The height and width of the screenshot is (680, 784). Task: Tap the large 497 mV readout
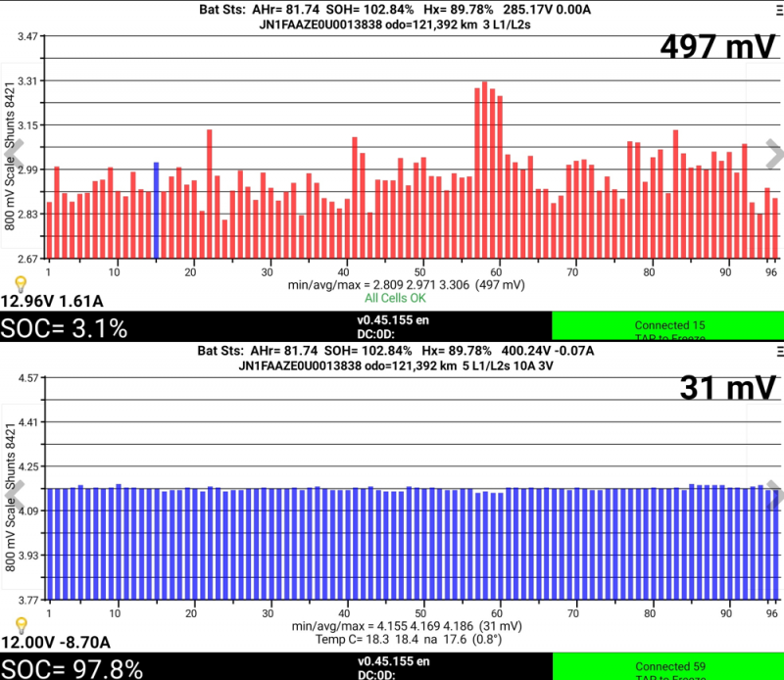717,46
